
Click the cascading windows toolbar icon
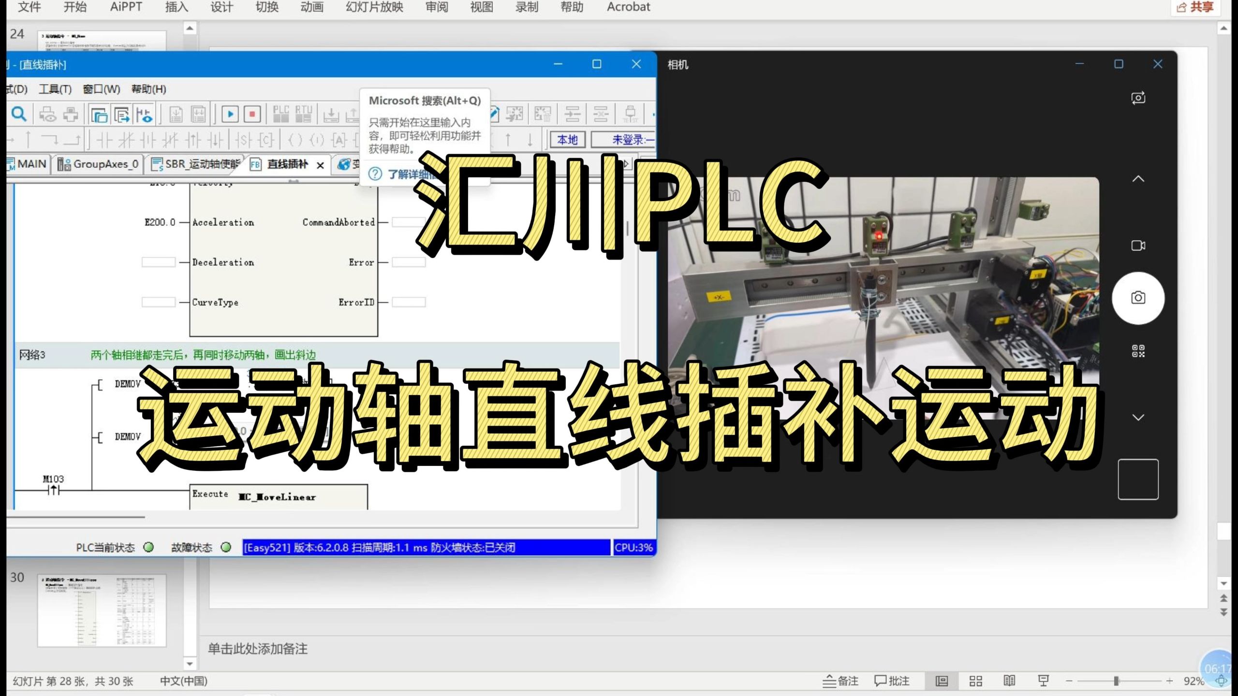point(99,115)
